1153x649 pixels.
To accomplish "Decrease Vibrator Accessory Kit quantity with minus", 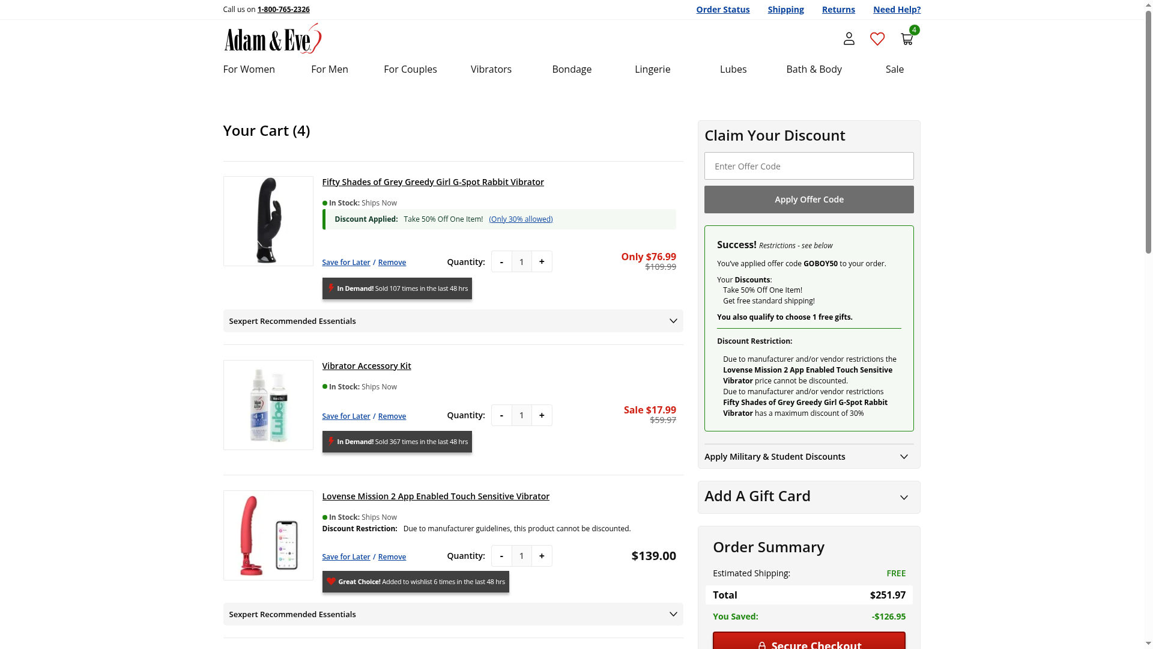I will (x=501, y=415).
